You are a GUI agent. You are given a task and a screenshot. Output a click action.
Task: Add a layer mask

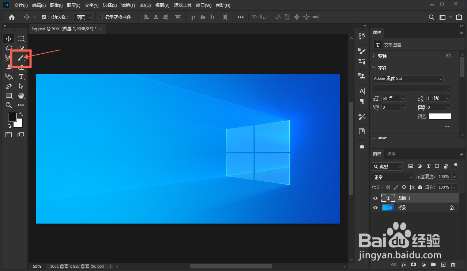[x=414, y=264]
